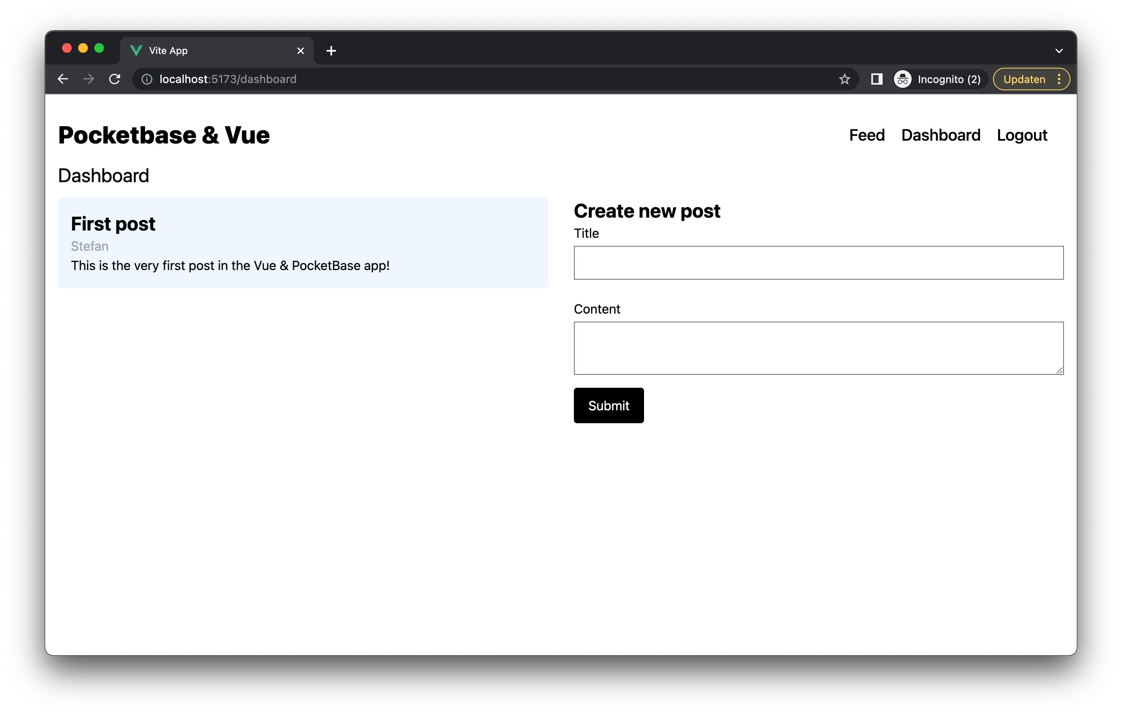Expand the tab search chevron
1122x715 pixels.
point(1059,51)
